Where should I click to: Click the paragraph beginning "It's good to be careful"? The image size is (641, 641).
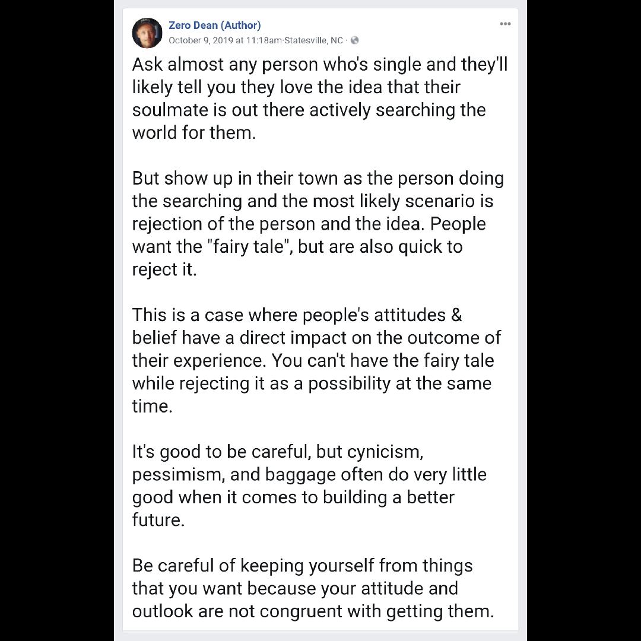coord(309,485)
